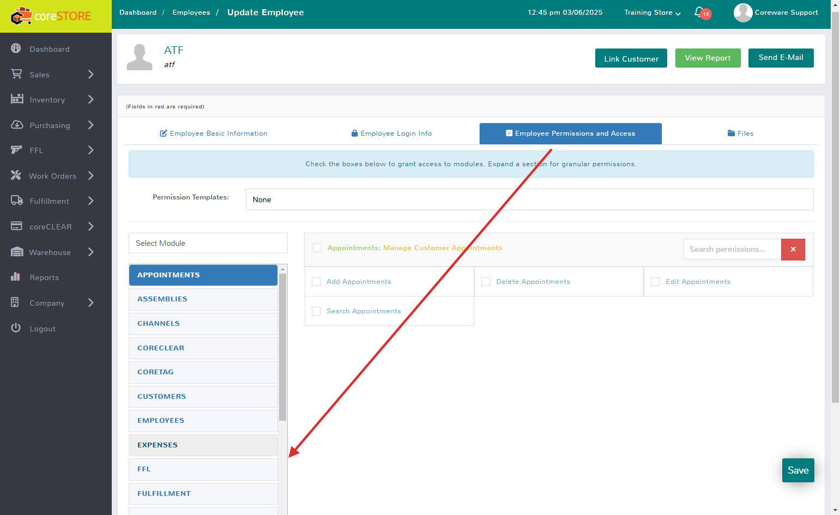
Task: Click the Company building icon
Action: 15,302
